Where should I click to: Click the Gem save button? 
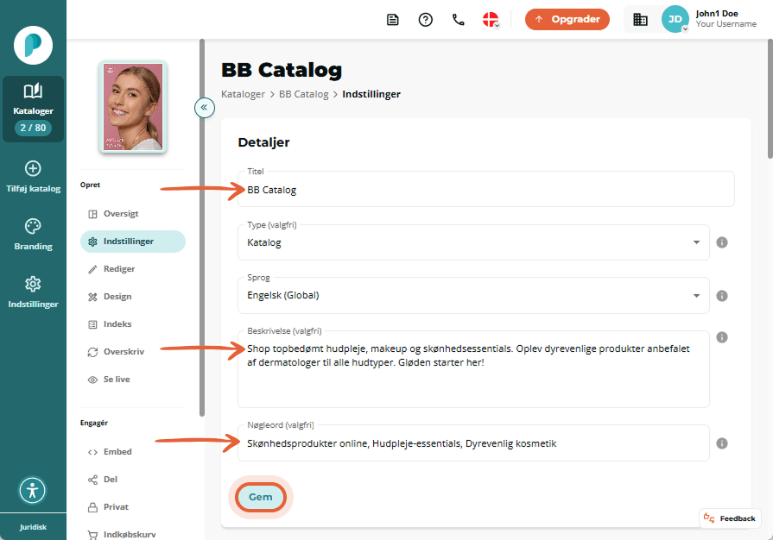click(260, 497)
